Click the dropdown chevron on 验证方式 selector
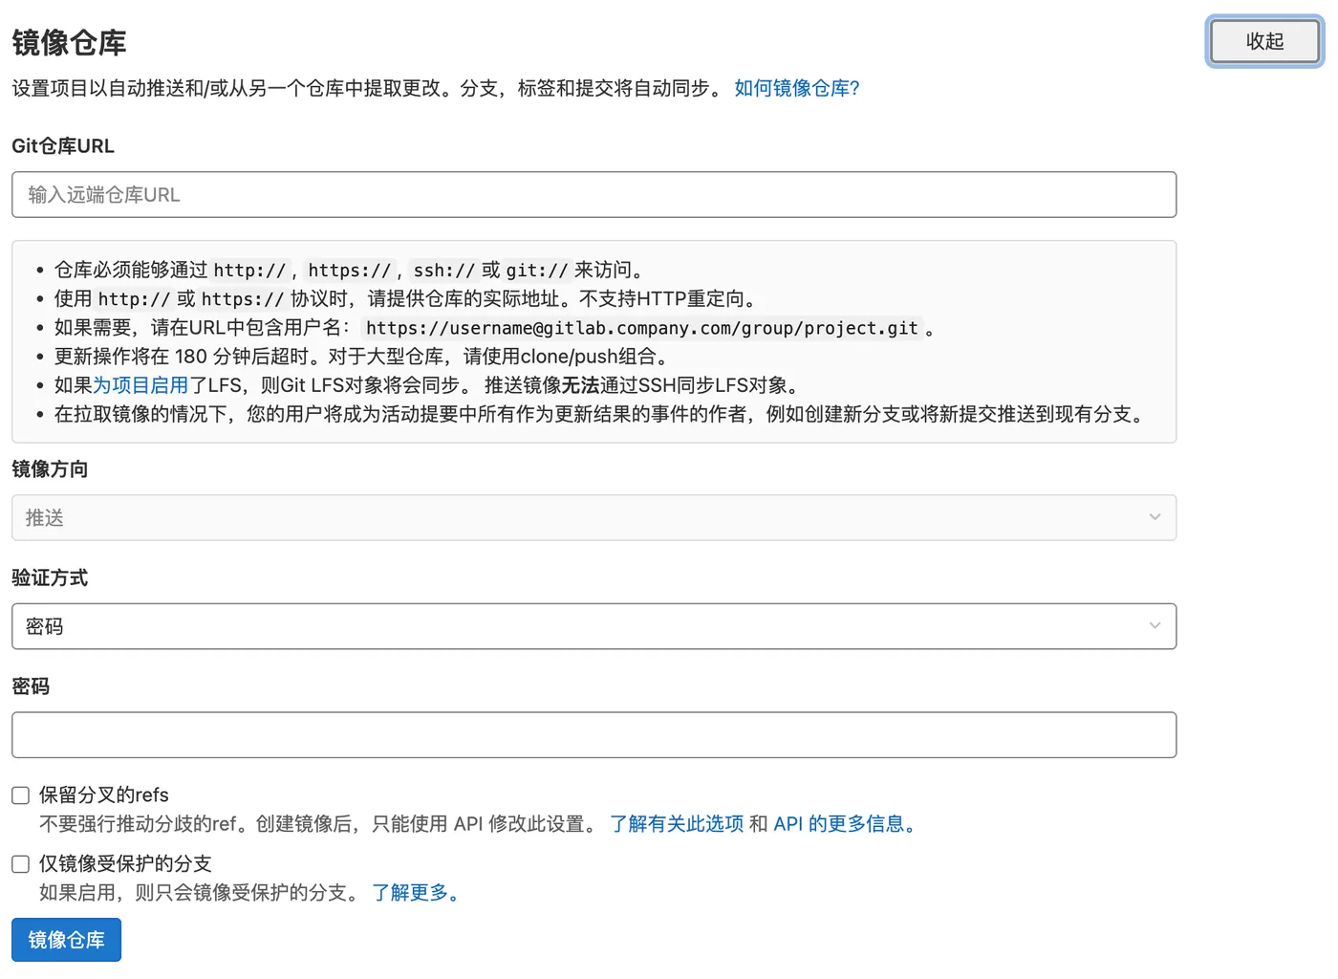This screenshot has width=1338, height=979. click(1154, 625)
